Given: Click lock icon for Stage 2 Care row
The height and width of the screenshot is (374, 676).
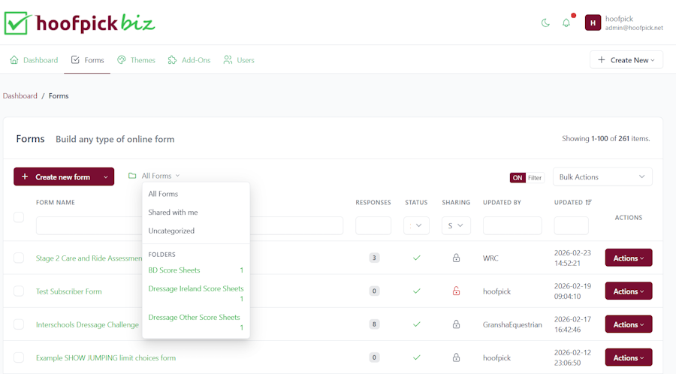Looking at the screenshot, I should point(456,258).
